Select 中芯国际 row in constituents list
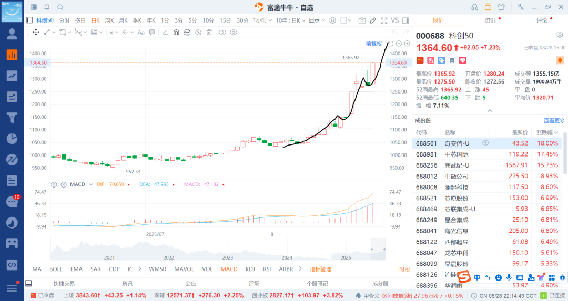The width and height of the screenshot is (568, 301). click(487, 154)
